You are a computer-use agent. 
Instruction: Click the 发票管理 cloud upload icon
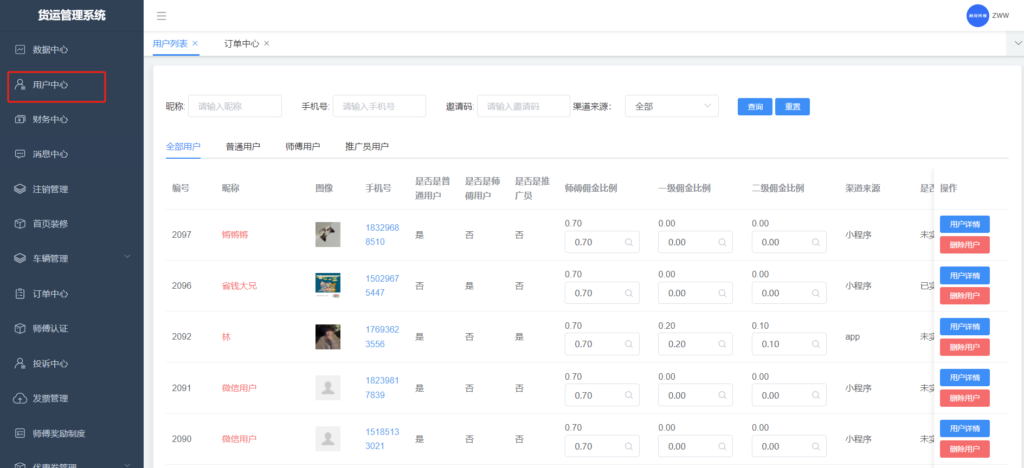click(x=20, y=399)
